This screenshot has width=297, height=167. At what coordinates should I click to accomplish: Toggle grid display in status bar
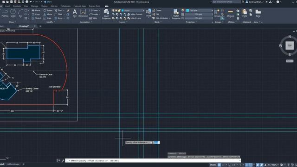[x=219, y=165]
